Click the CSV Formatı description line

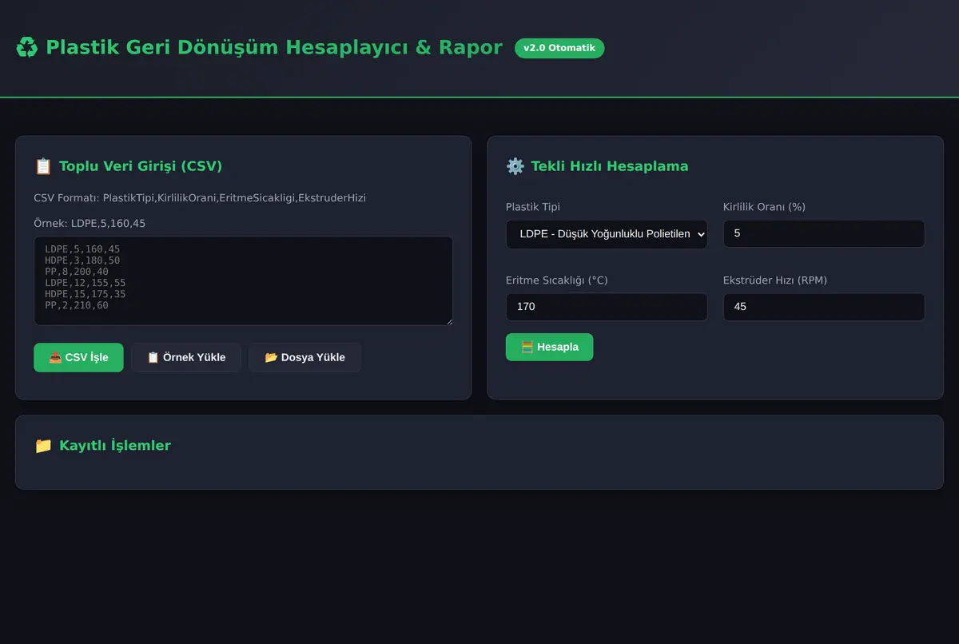(x=200, y=197)
